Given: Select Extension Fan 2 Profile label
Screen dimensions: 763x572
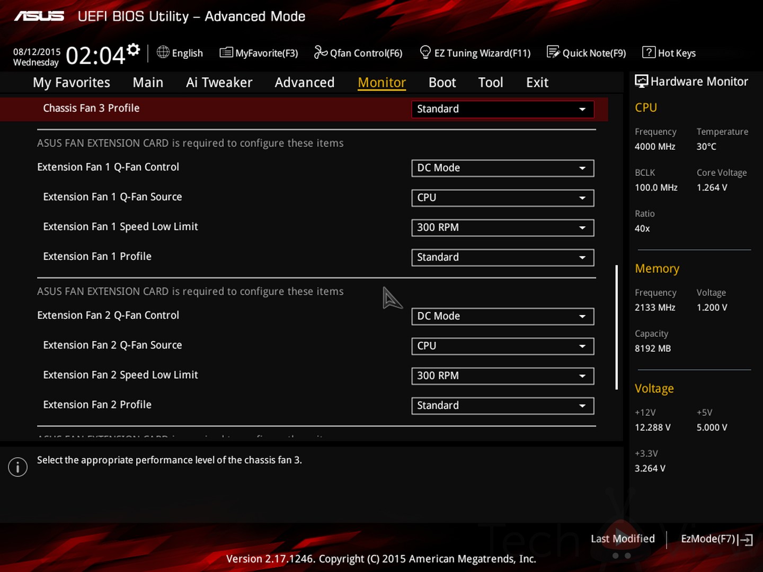Looking at the screenshot, I should 97,405.
